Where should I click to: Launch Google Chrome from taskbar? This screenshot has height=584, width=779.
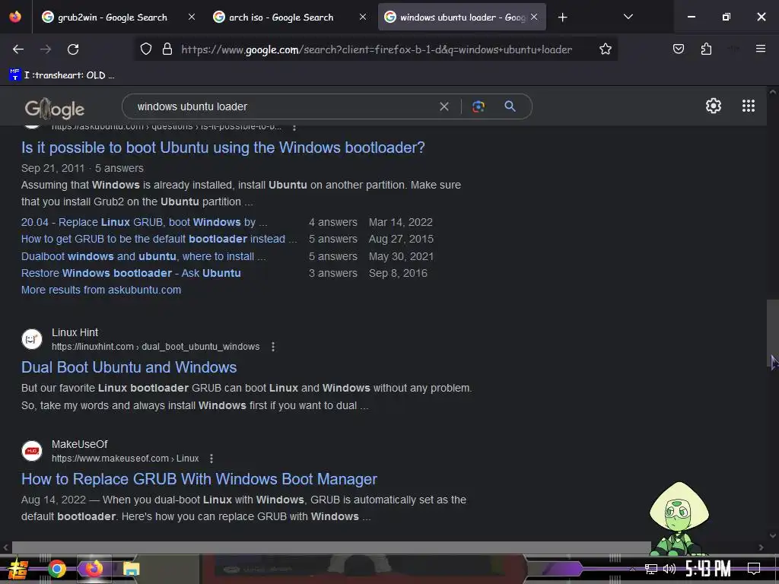(56, 569)
